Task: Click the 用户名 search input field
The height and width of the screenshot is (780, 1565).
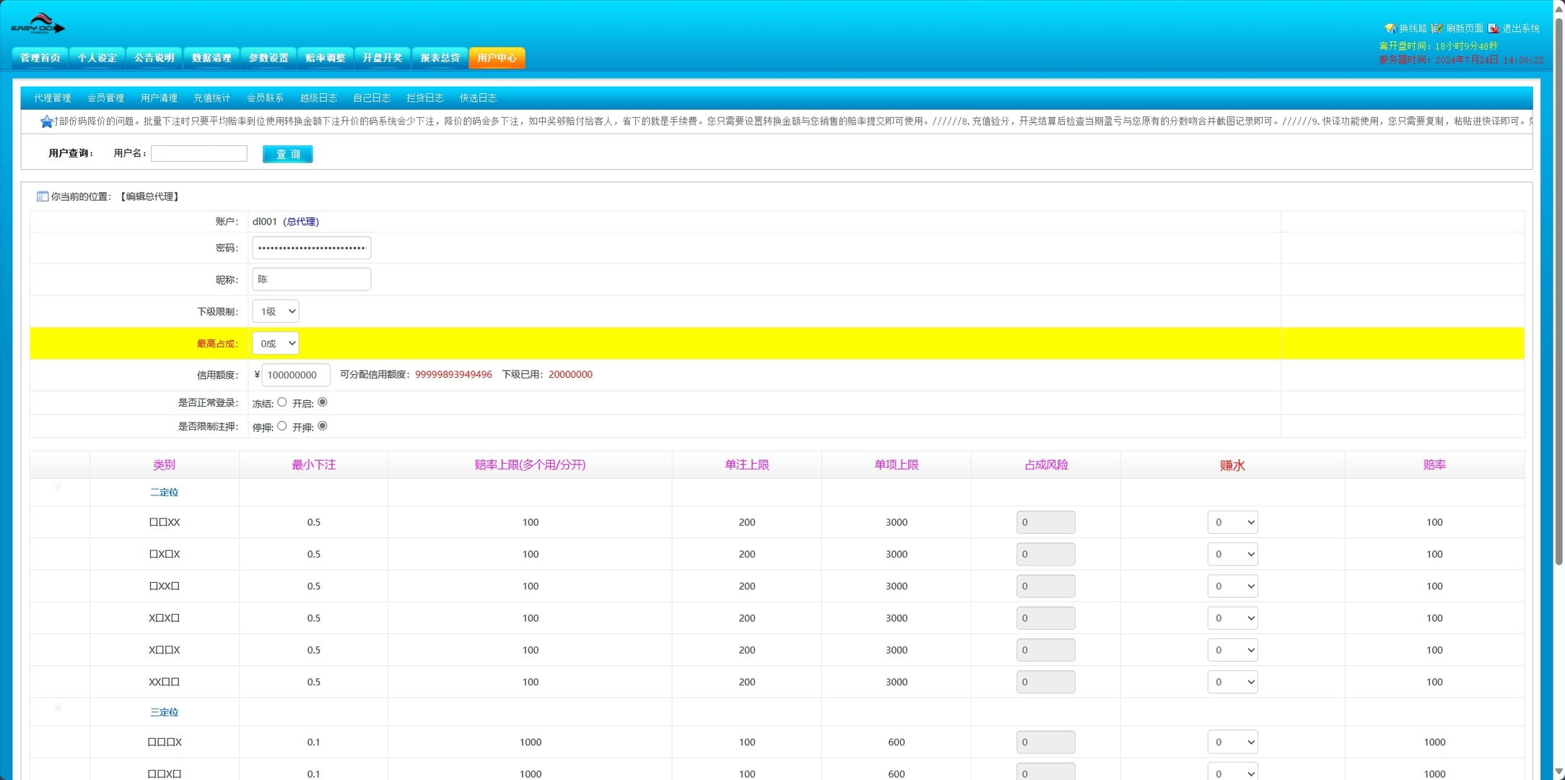Action: coord(199,153)
